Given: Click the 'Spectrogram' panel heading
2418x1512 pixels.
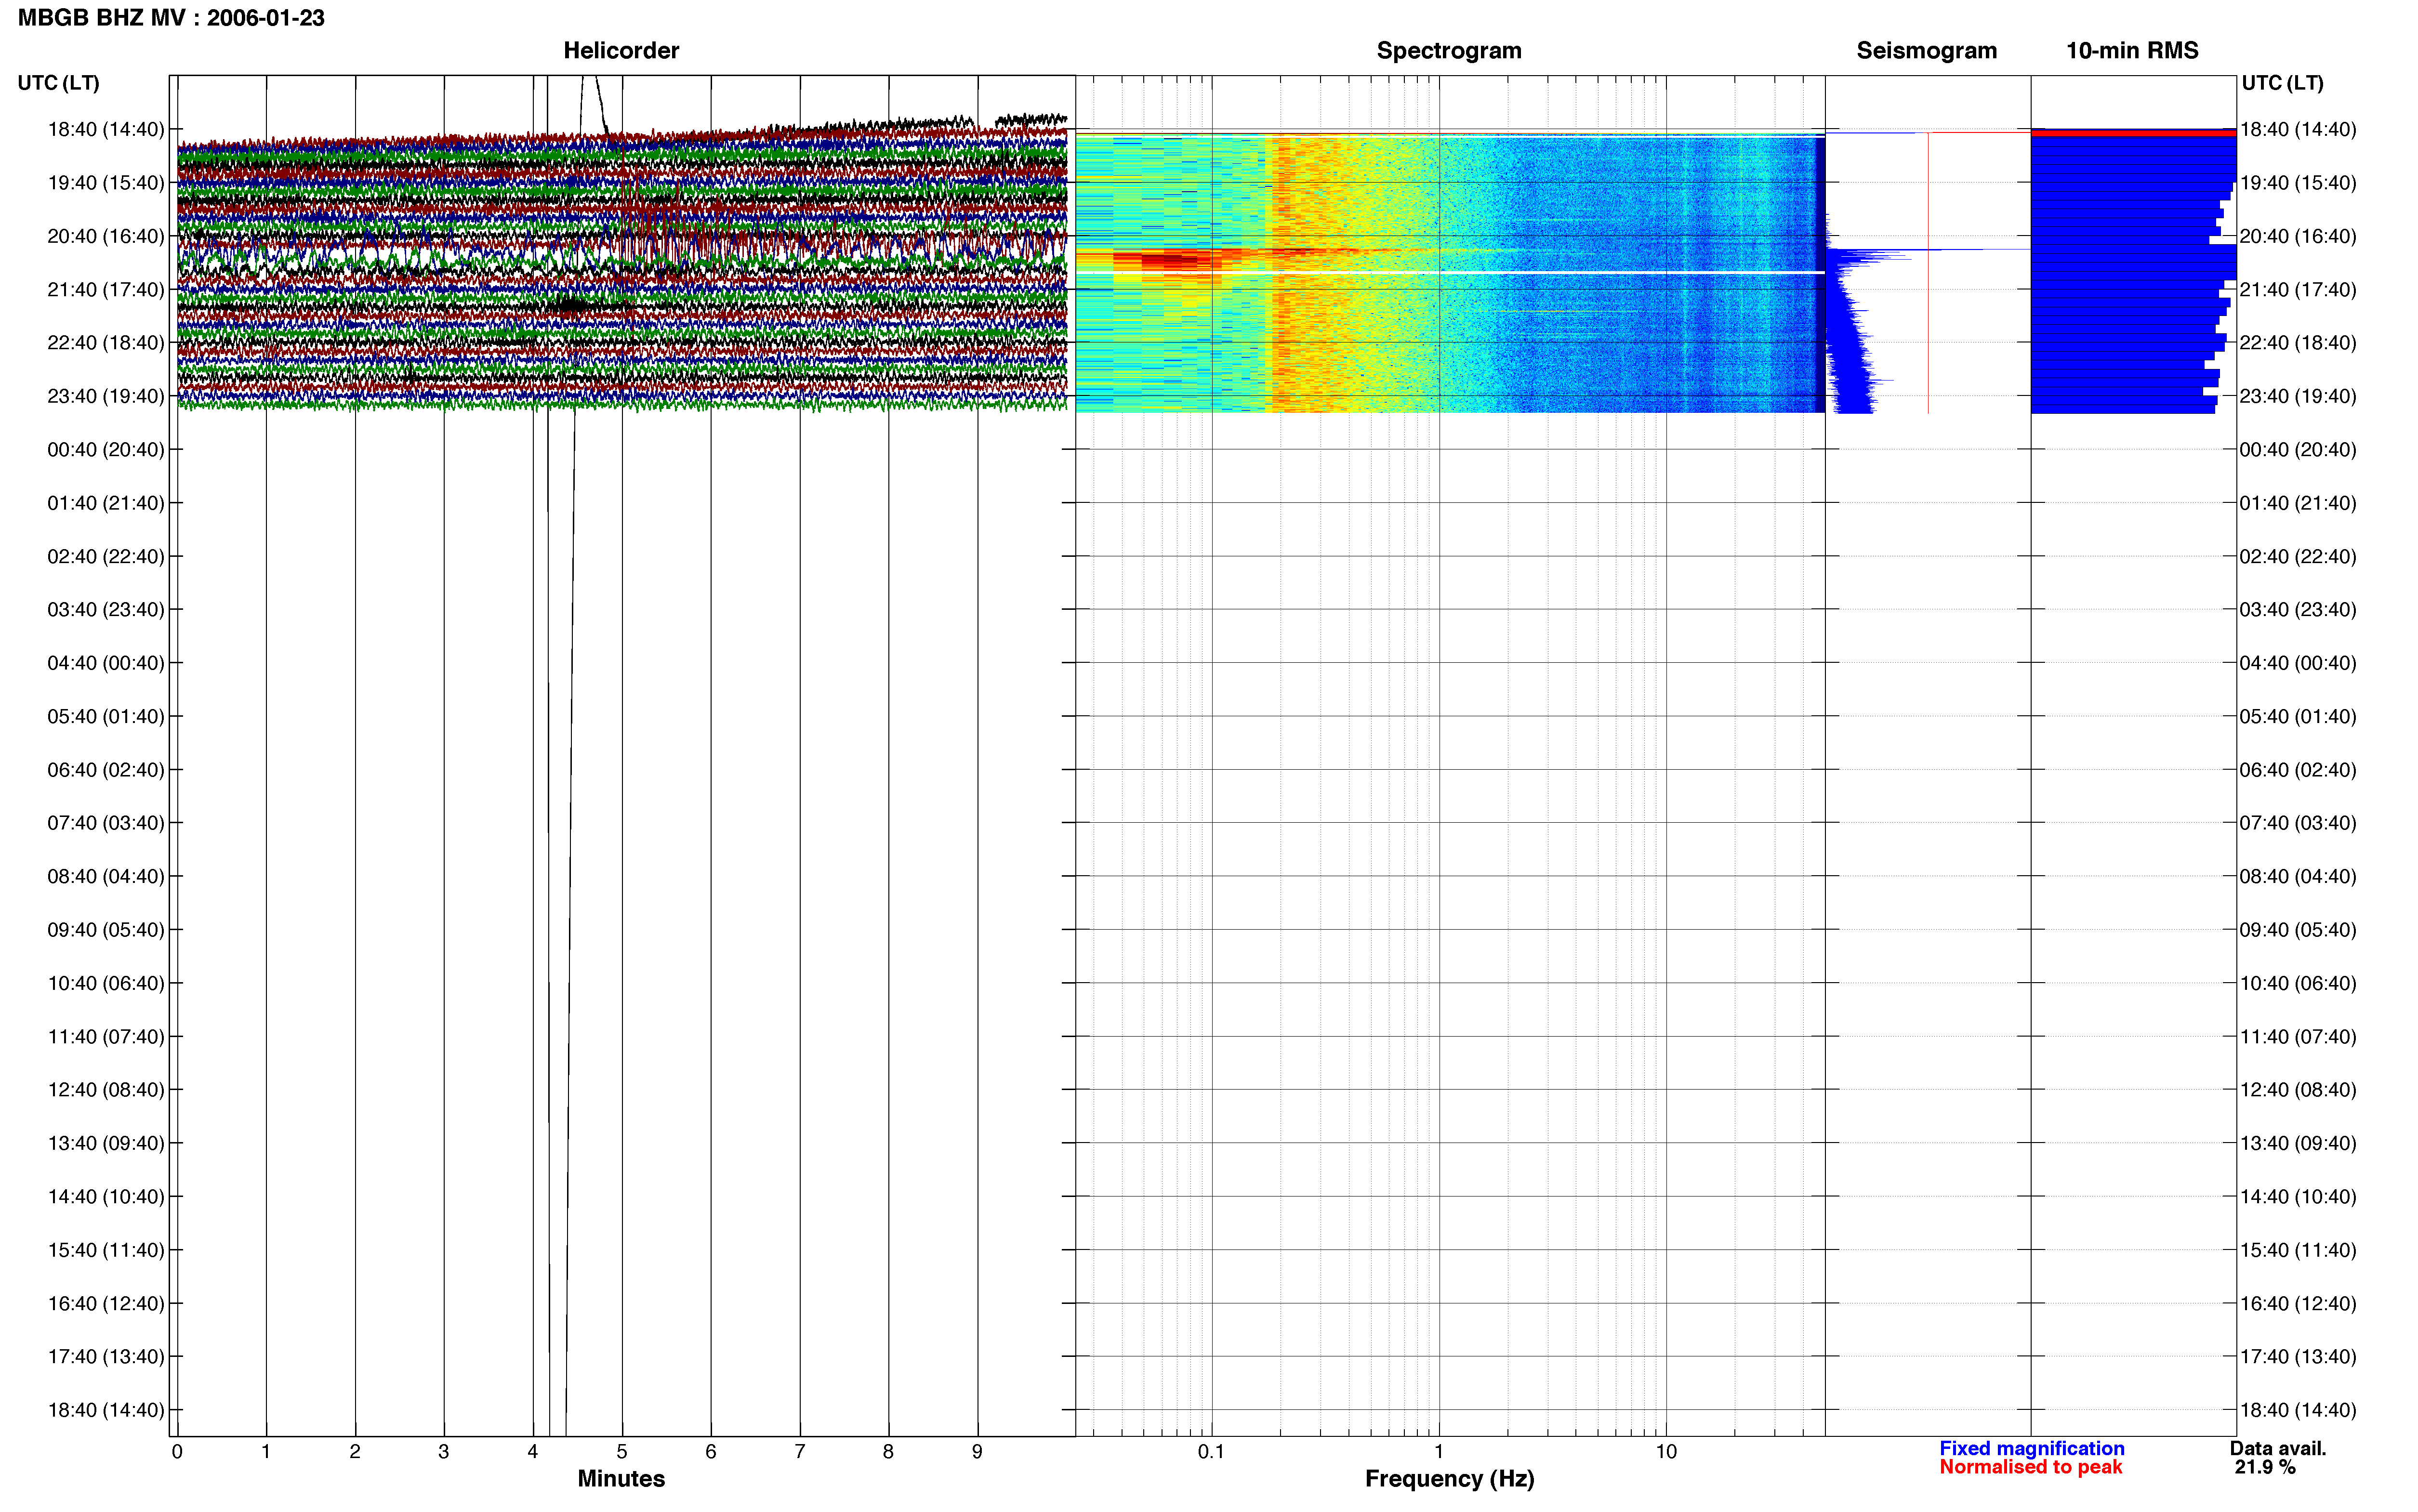Looking at the screenshot, I should [x=1449, y=51].
